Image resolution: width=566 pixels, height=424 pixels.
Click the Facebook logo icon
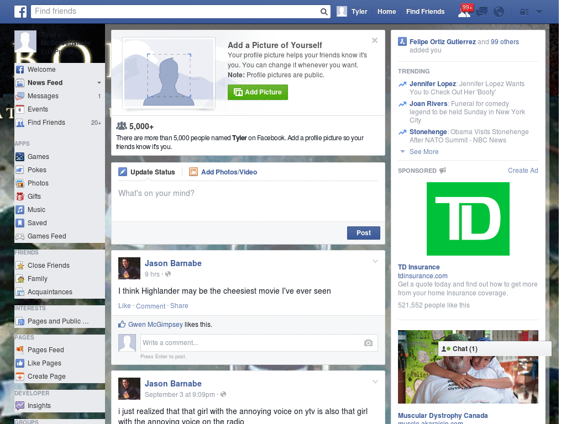(x=20, y=12)
